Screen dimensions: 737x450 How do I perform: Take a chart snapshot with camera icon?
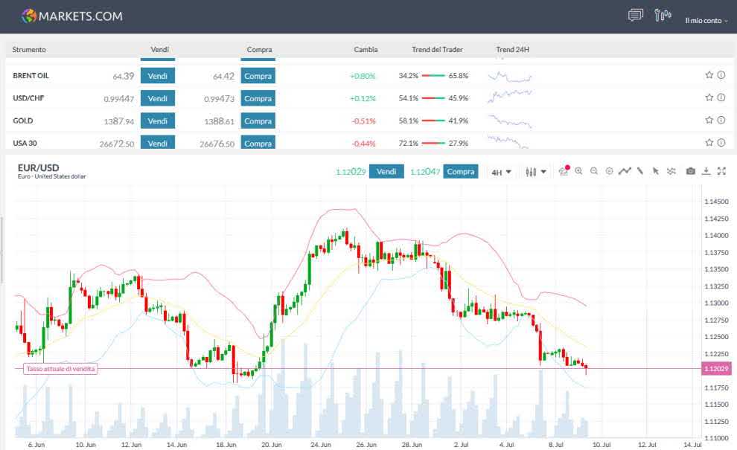click(x=690, y=171)
